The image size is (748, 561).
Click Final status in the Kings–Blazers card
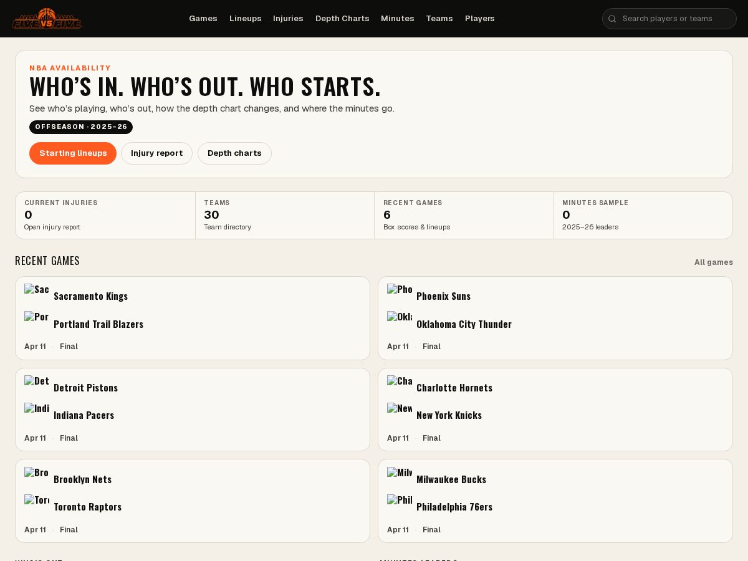coord(69,347)
